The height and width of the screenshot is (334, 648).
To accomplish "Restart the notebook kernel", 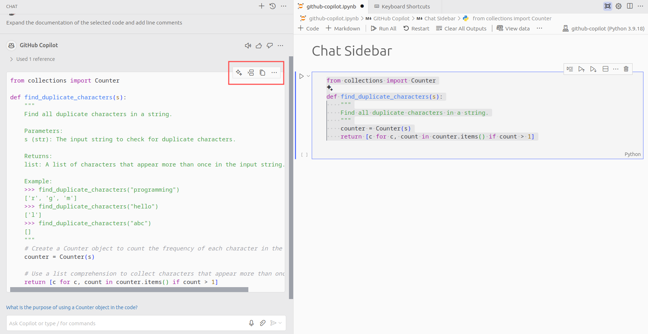I will pos(416,28).
